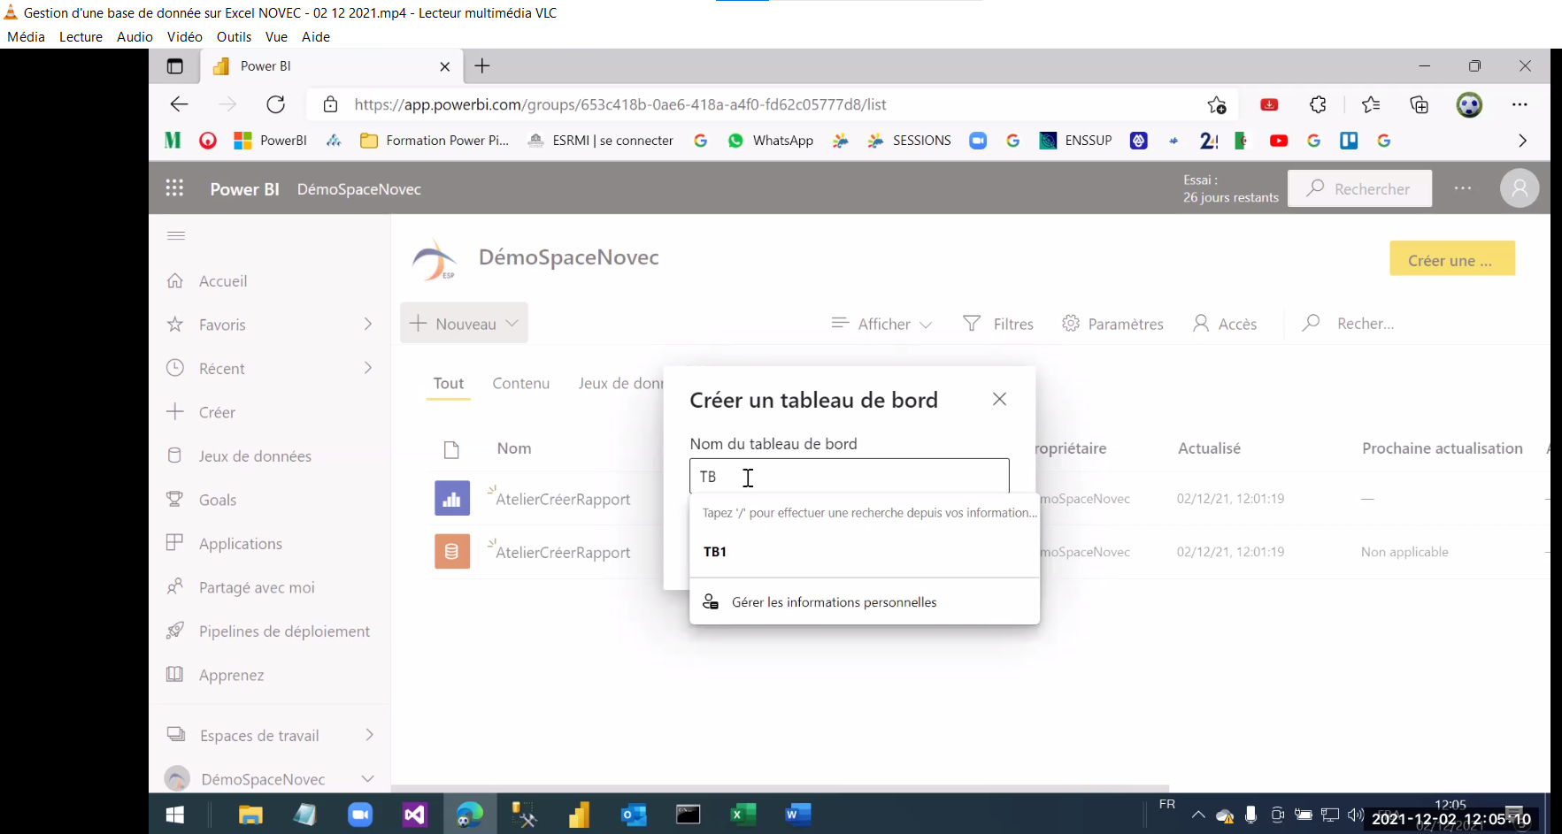Click the address bar URL

pos(619,104)
